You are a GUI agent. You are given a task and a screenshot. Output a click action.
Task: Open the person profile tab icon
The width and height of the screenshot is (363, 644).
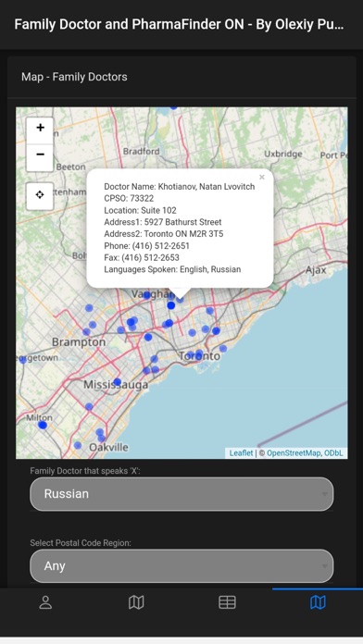[45, 602]
